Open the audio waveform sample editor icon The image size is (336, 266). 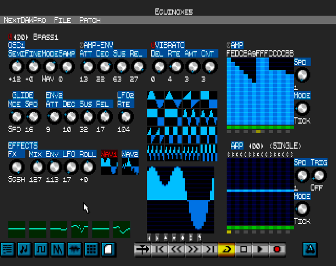tap(74, 249)
